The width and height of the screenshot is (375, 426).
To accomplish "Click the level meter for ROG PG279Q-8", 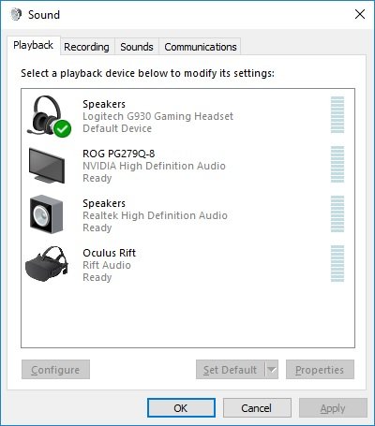I will coord(337,164).
